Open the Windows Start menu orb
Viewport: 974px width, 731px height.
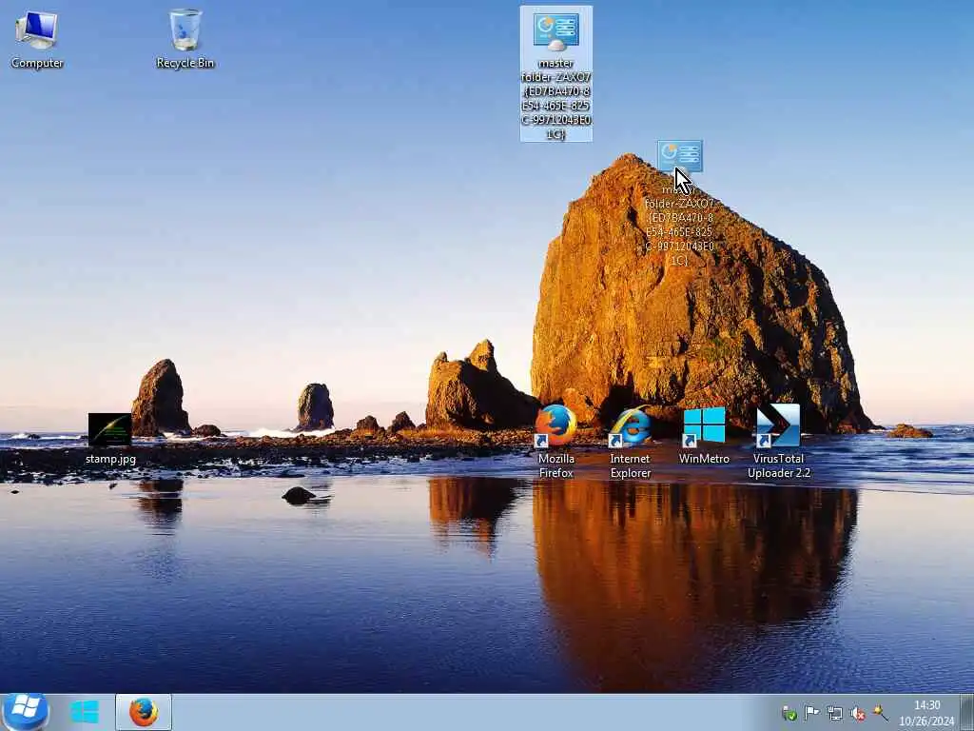point(26,712)
